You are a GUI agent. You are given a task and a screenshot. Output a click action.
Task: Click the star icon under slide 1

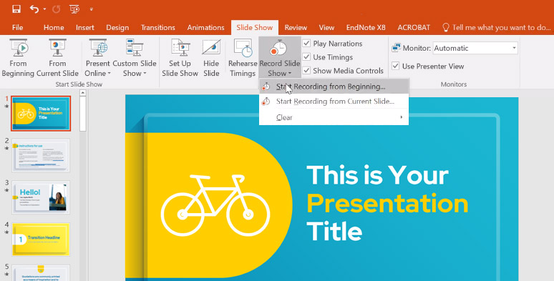coord(6,107)
